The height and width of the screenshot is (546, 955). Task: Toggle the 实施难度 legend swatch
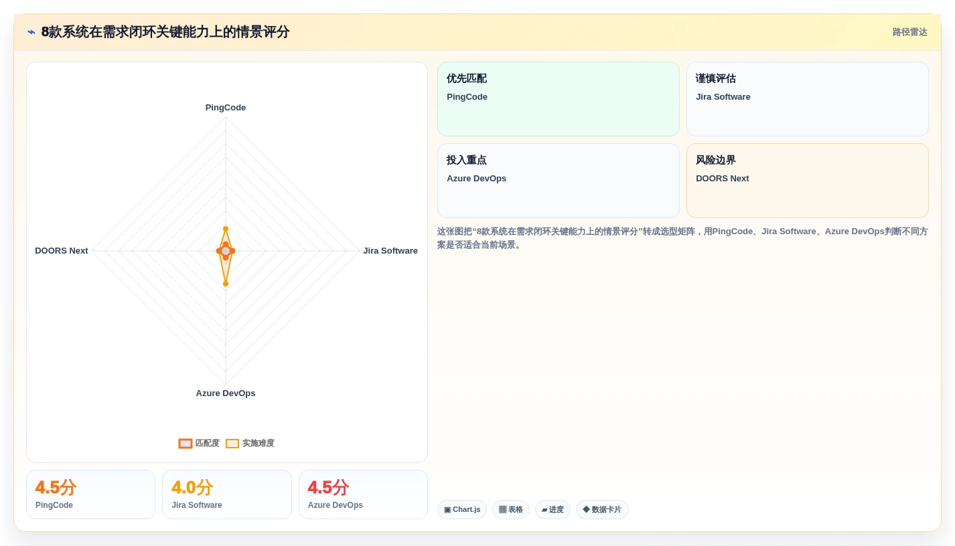pos(232,443)
